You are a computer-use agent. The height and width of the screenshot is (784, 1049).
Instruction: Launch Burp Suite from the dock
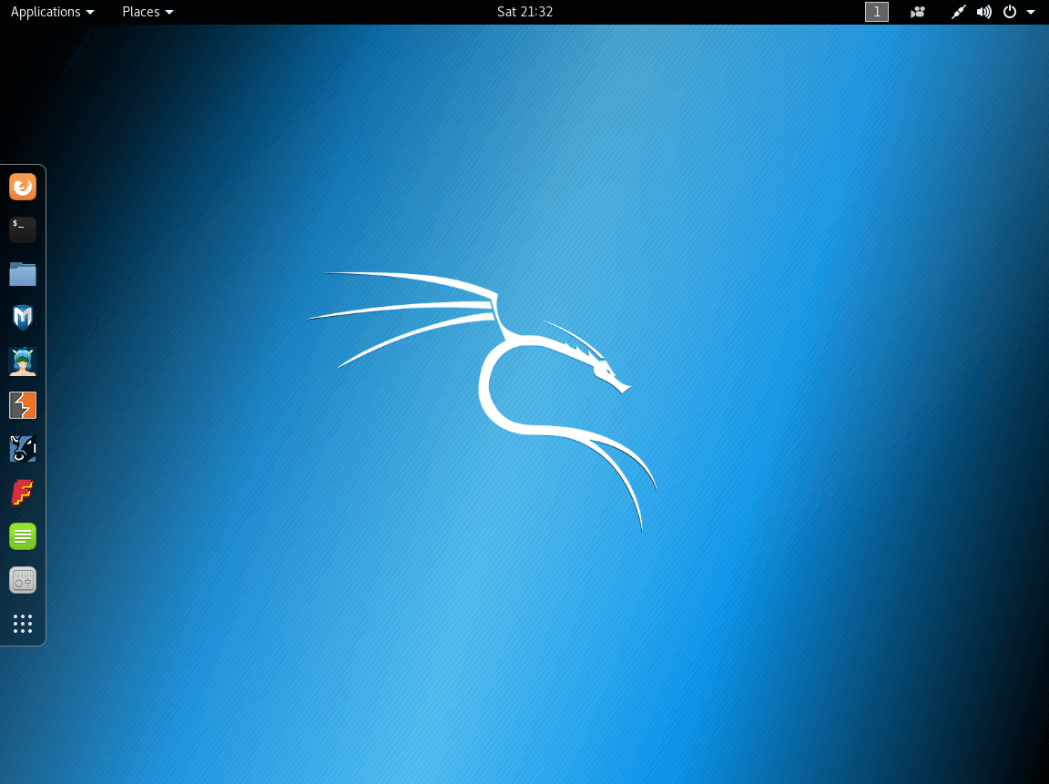point(23,405)
